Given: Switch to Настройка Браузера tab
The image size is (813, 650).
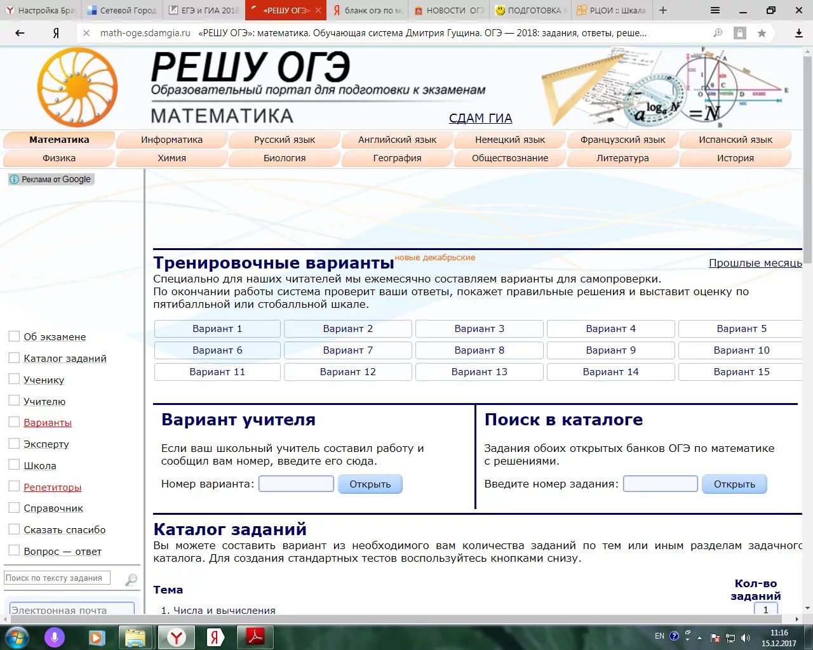Looking at the screenshot, I should tap(41, 10).
